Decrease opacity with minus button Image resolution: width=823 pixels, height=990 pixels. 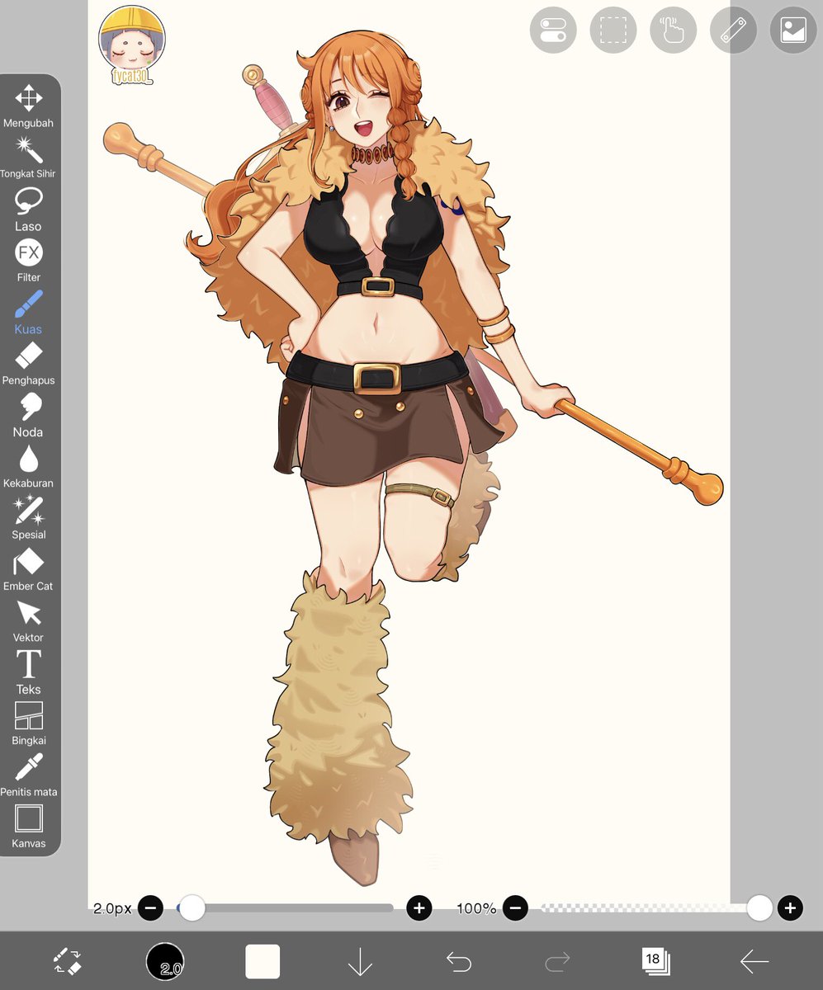point(514,908)
